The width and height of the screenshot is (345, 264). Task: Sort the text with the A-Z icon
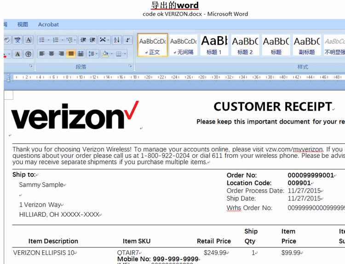point(117,40)
